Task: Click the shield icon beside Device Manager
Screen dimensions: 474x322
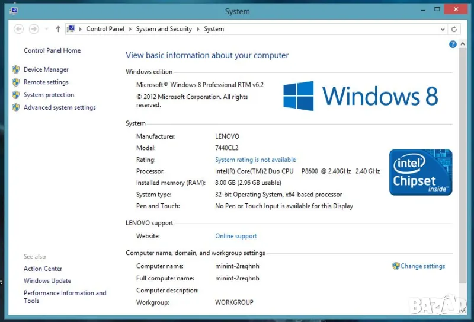Action: pyautogui.click(x=16, y=69)
